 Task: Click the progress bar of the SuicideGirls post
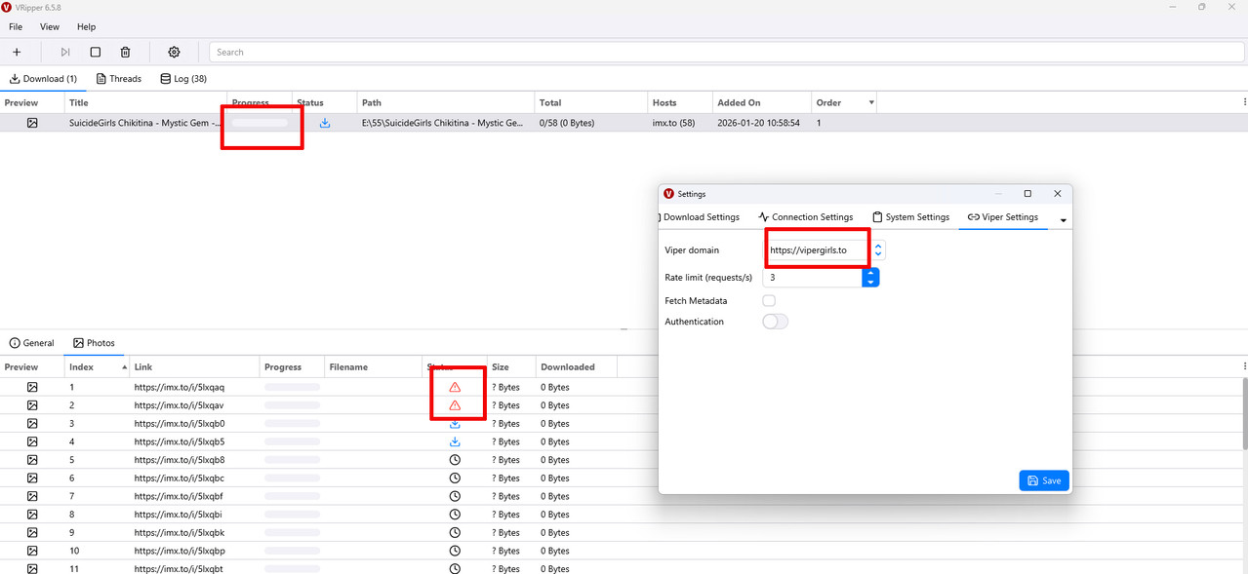(260, 123)
